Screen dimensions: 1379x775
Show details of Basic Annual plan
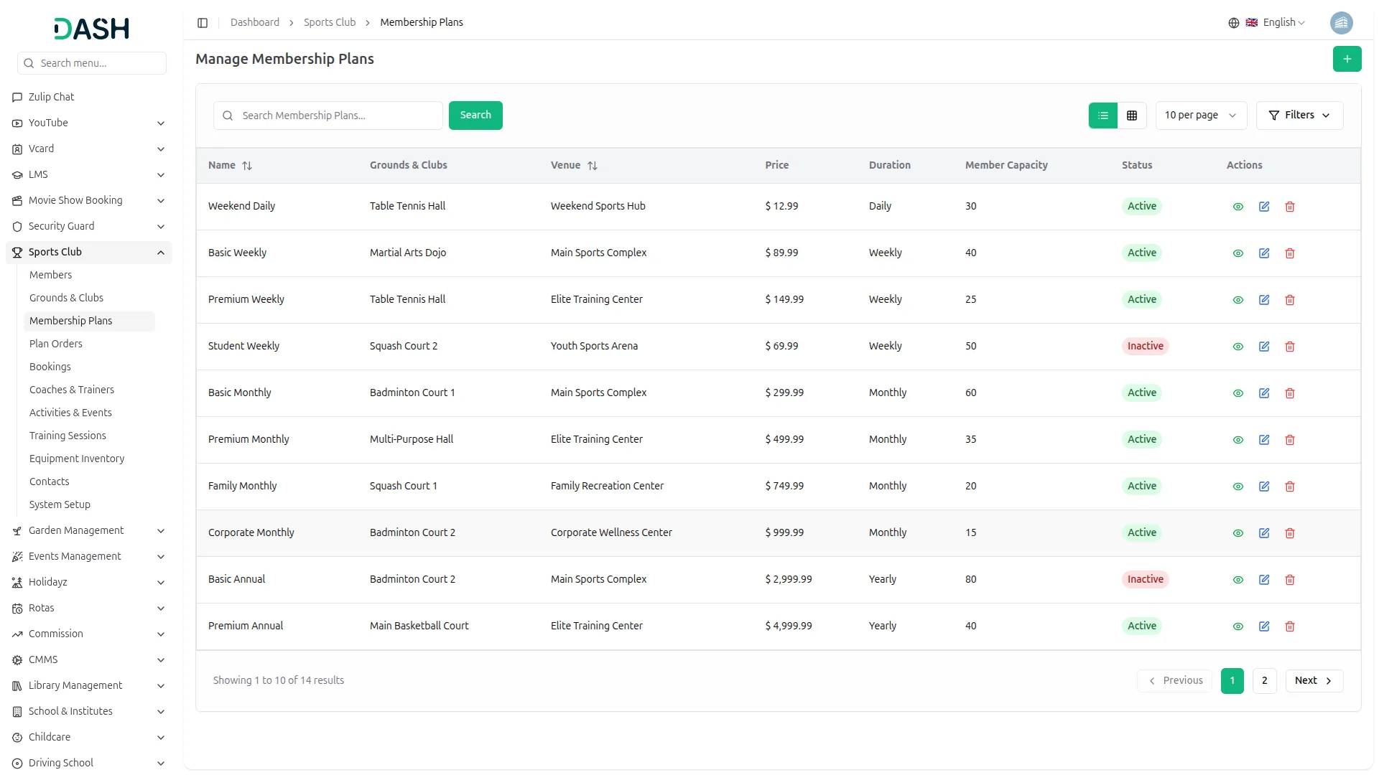(x=1238, y=580)
